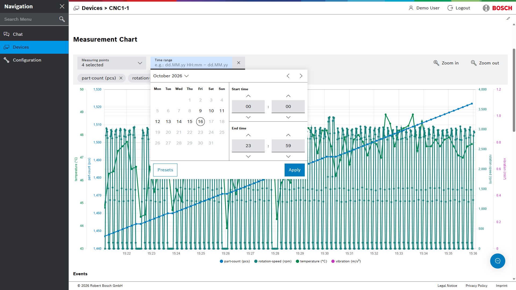The image size is (516, 290).
Task: Toggle vibration (m/s²) series in legend
Action: (x=346, y=261)
